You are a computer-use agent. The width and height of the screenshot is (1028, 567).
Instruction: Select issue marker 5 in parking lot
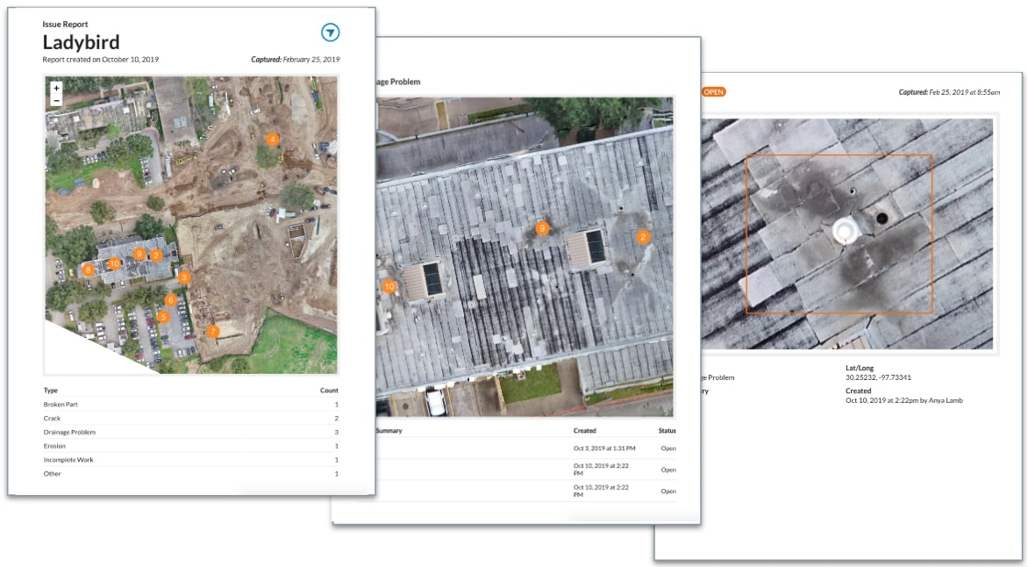(163, 316)
